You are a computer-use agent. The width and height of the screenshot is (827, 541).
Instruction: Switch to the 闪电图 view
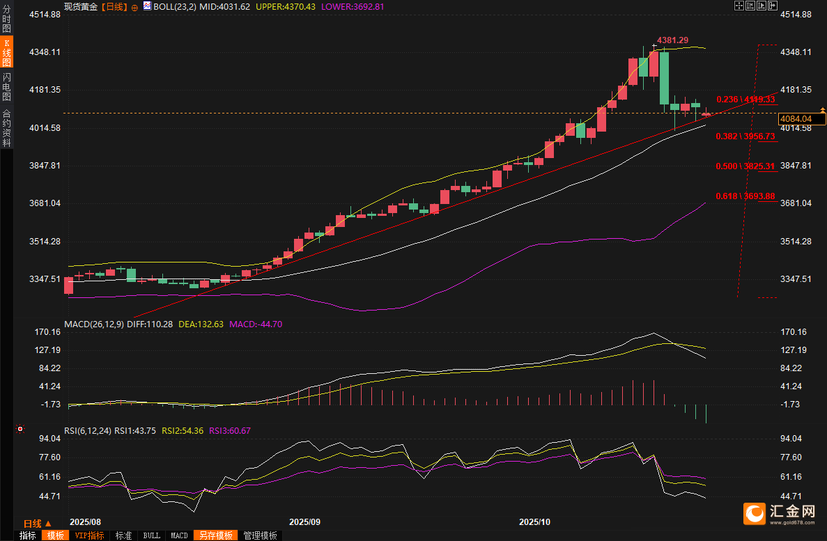[6, 87]
